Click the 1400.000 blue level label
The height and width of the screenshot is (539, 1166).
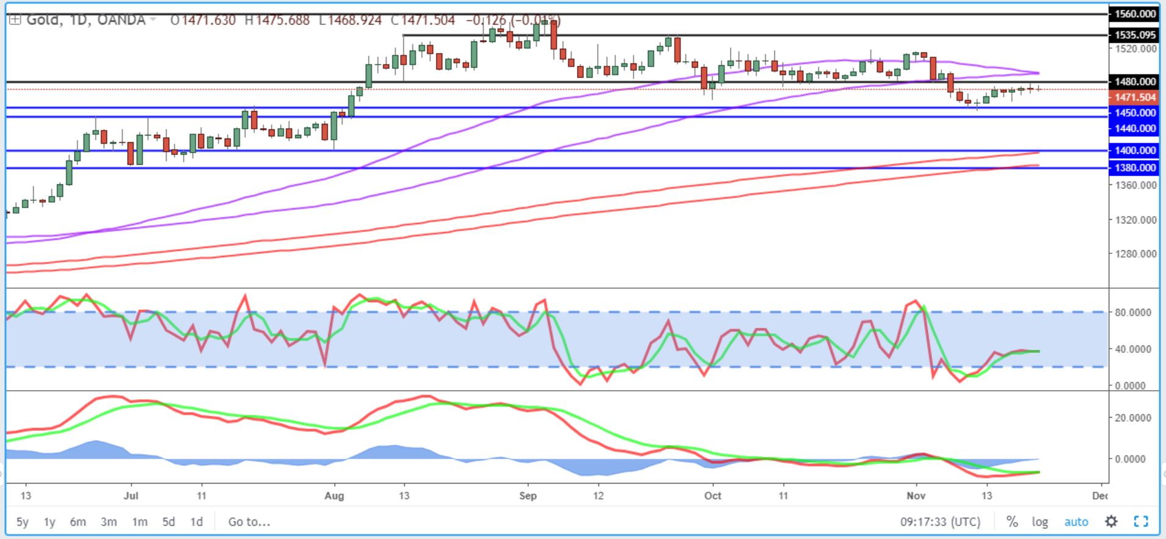[x=1134, y=150]
